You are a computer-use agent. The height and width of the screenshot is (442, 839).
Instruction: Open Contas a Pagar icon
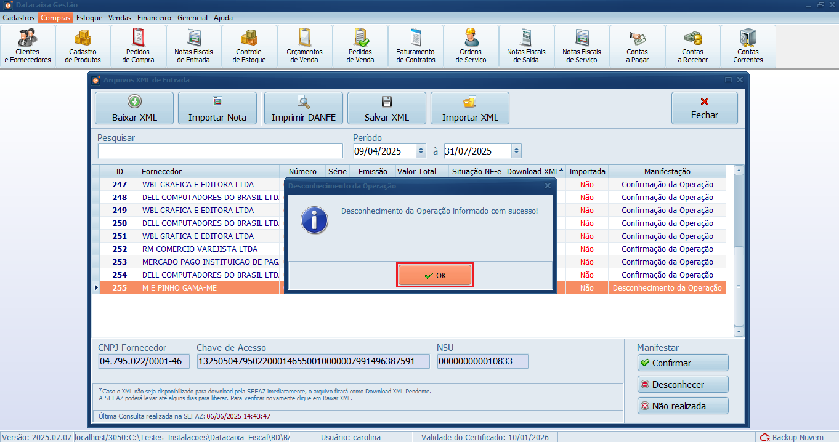click(x=637, y=46)
